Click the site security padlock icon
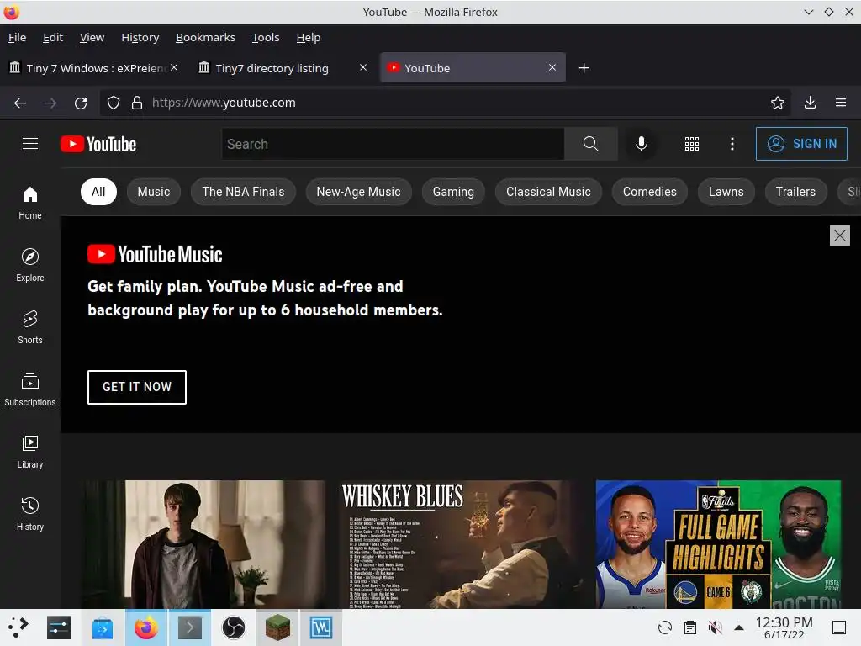 pyautogui.click(x=137, y=103)
